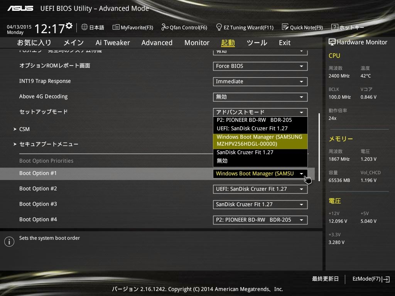Go to the Exit tab

click(x=285, y=42)
